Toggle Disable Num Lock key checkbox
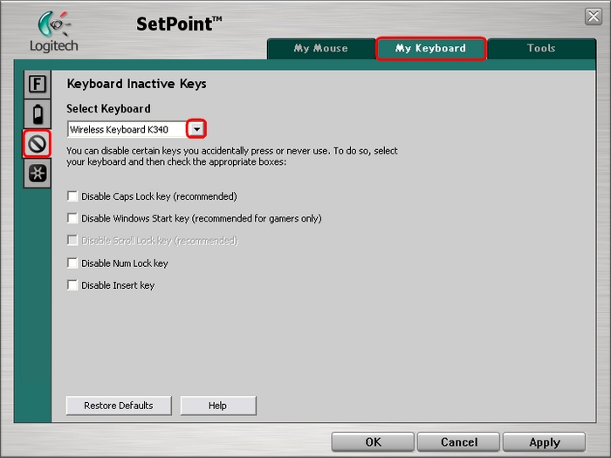Viewport: 611px width, 458px height. 72,263
